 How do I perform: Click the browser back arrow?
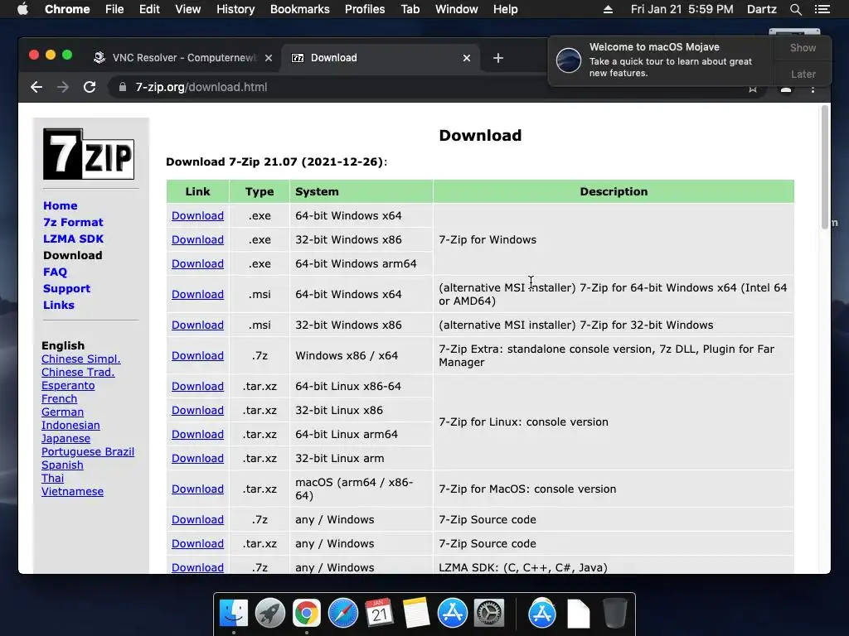click(36, 87)
